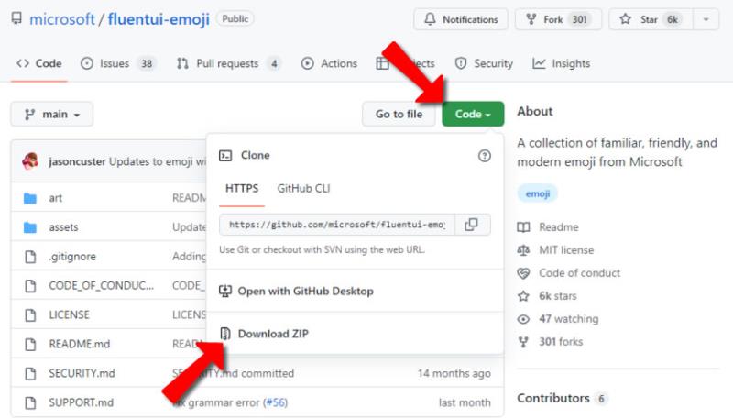Click the Clone help question icon

point(485,156)
